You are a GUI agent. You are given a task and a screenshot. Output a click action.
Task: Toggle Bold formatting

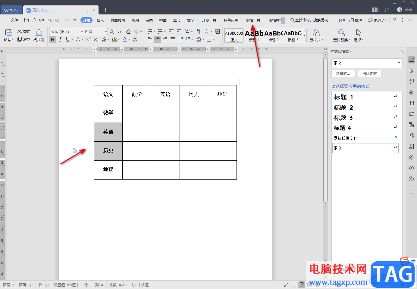tap(53, 39)
